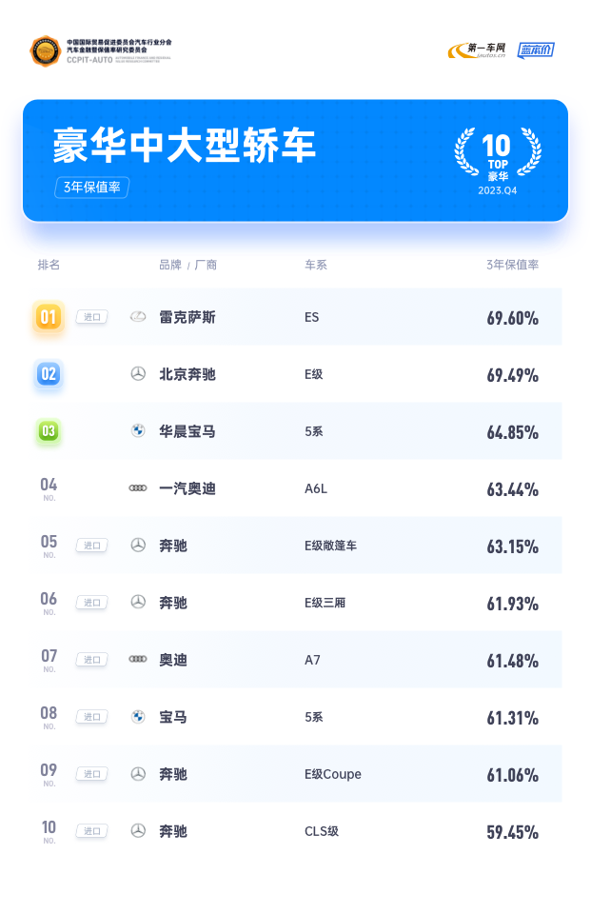The width and height of the screenshot is (591, 914).
Task: Select the 品牌 / 厂商 column header
Action: click(x=187, y=266)
